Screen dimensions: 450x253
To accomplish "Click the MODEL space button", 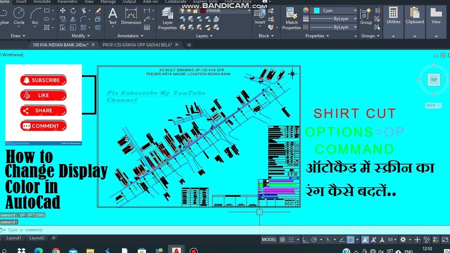I will tap(269, 240).
